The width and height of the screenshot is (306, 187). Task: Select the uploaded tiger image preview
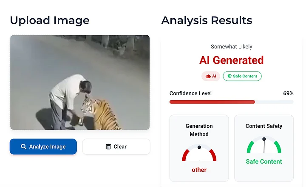click(x=80, y=82)
